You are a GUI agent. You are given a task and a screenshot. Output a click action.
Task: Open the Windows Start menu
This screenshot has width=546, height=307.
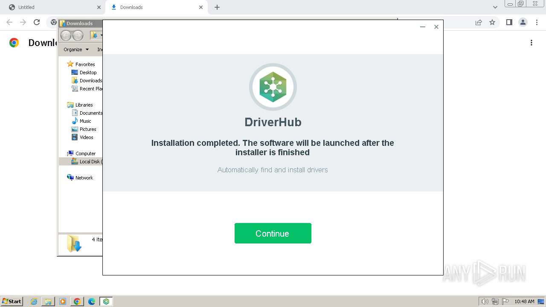click(x=12, y=301)
